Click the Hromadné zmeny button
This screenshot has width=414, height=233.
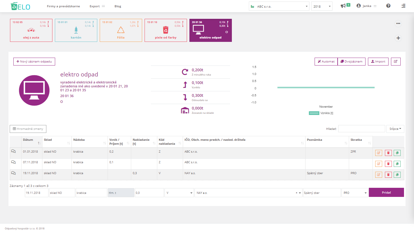click(28, 129)
